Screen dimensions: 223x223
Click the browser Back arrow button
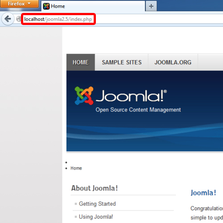pos(8,19)
